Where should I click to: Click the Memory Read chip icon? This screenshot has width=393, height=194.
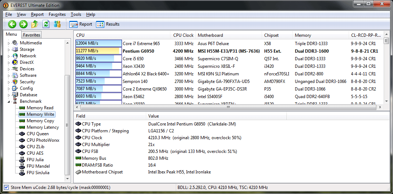(22, 108)
